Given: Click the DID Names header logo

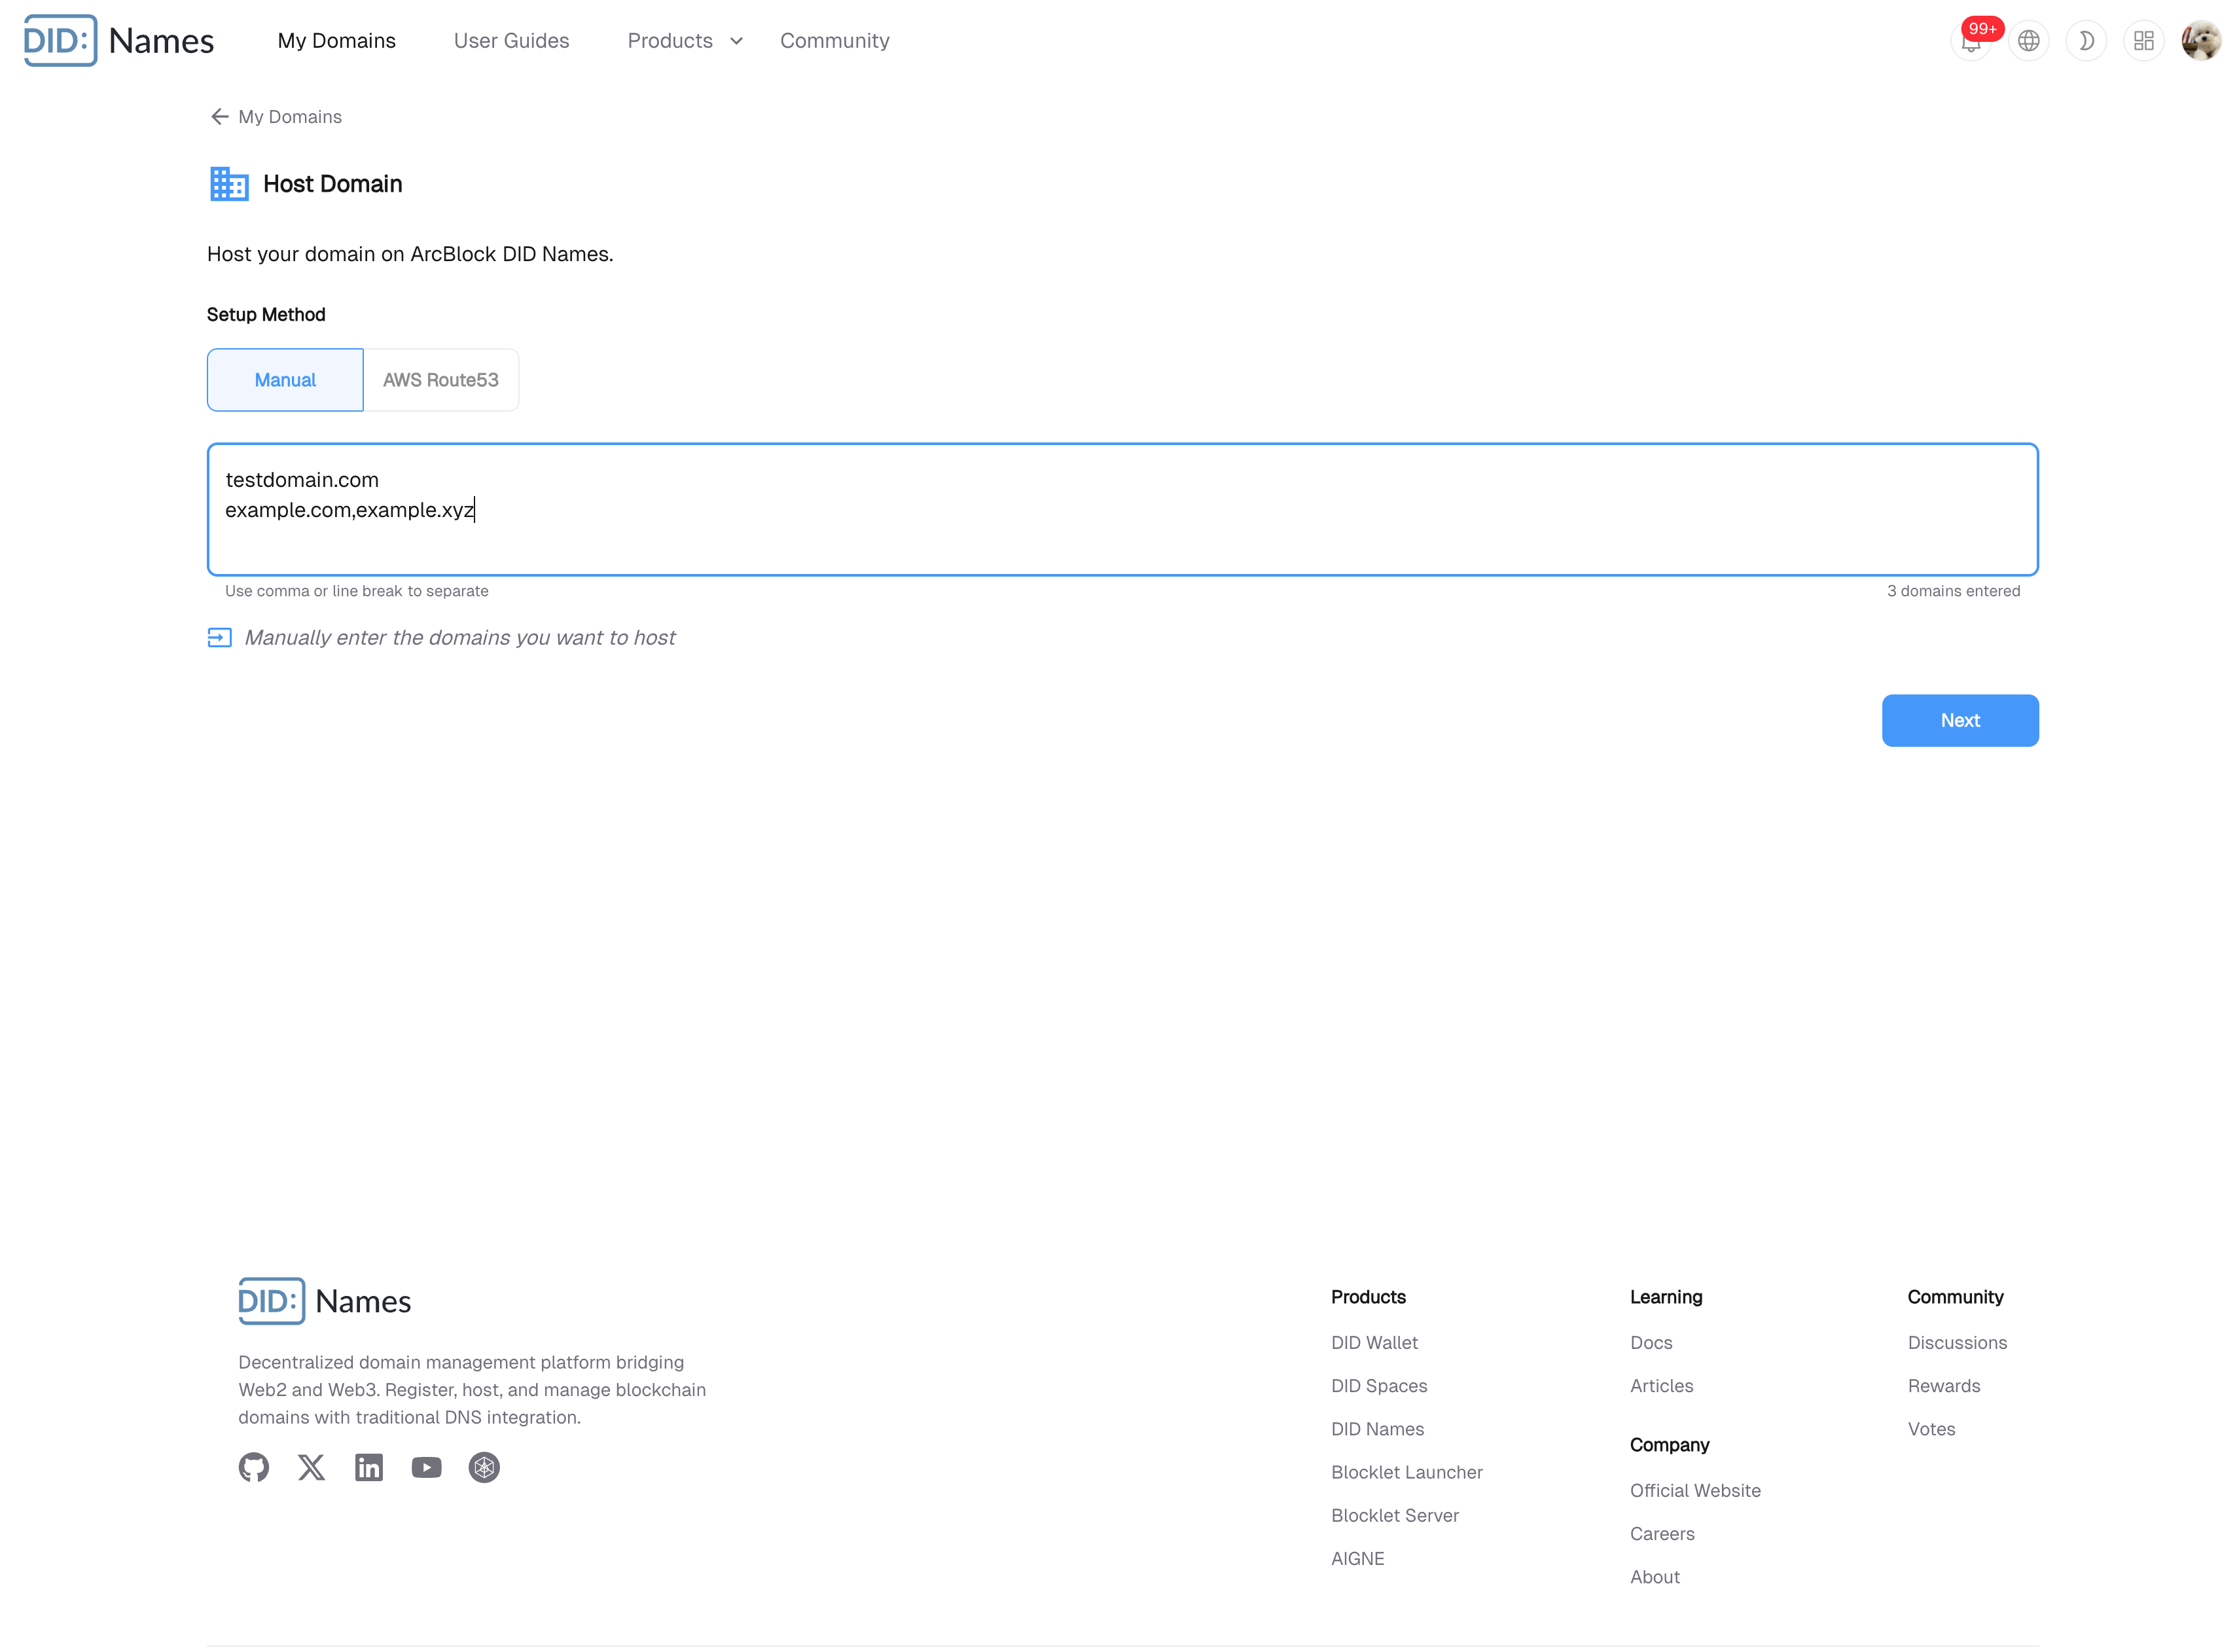Looking at the screenshot, I should click(119, 41).
